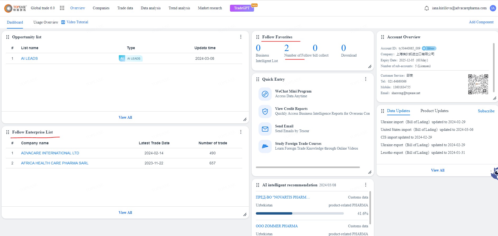This screenshot has width=498, height=236.
Task: Open AI intelligent recommendation three-dot menu
Action: pyautogui.click(x=366, y=185)
